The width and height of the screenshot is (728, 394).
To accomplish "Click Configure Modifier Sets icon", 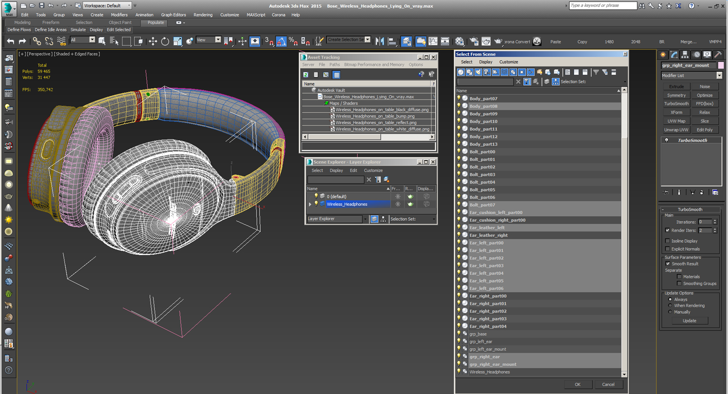I will 715,192.
